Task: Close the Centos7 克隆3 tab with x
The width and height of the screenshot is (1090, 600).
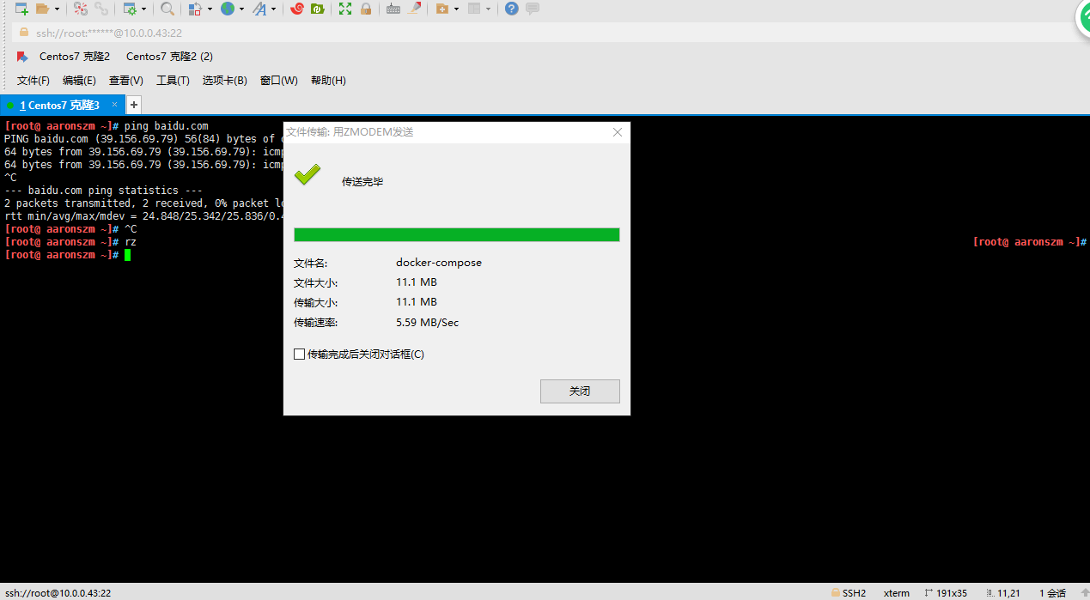Action: 115,105
